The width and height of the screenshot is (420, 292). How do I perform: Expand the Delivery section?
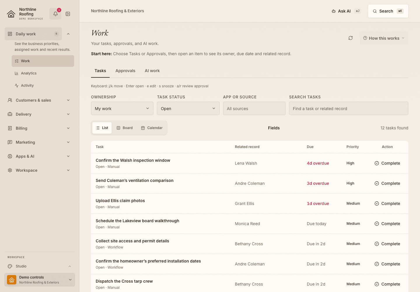point(39,114)
